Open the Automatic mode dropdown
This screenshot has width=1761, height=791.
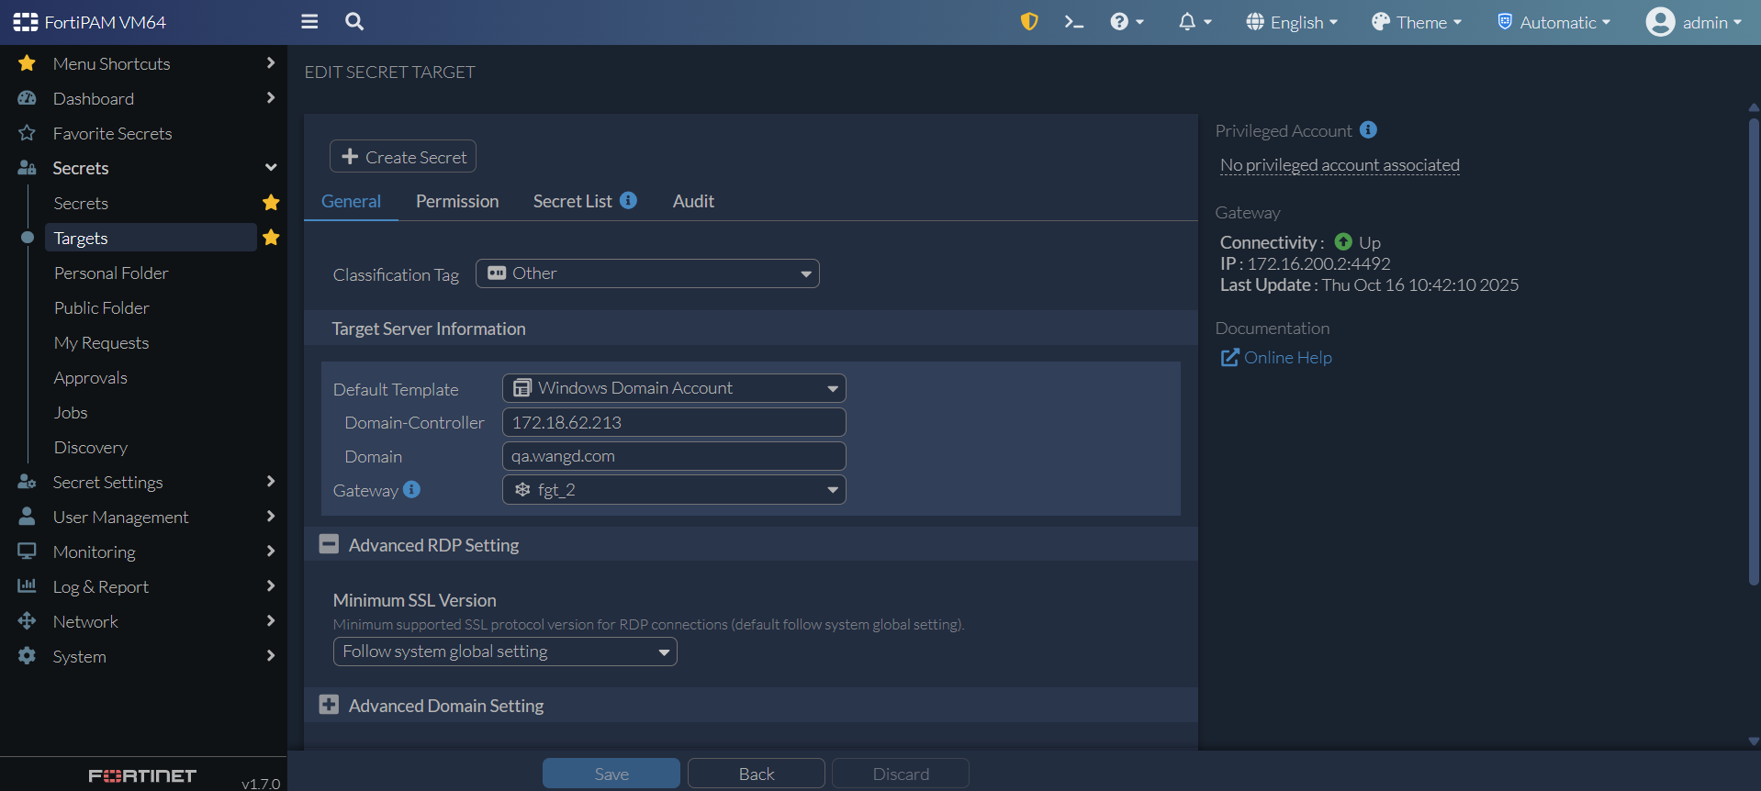tap(1554, 22)
